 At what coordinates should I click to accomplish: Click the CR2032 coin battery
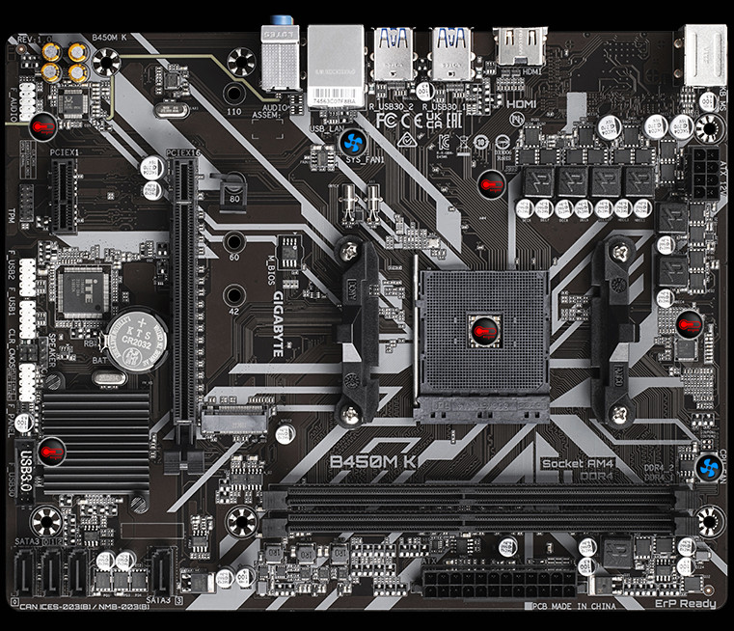click(132, 338)
